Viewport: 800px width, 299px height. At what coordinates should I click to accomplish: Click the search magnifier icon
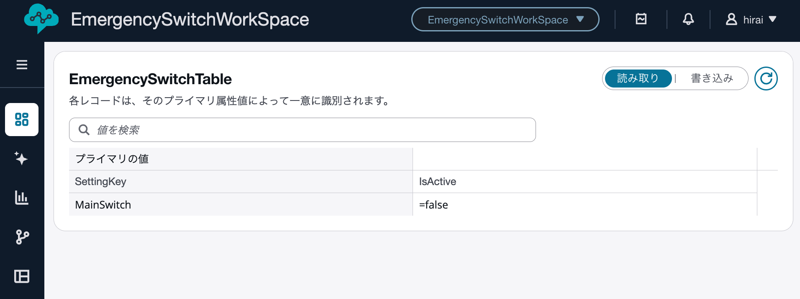click(84, 130)
